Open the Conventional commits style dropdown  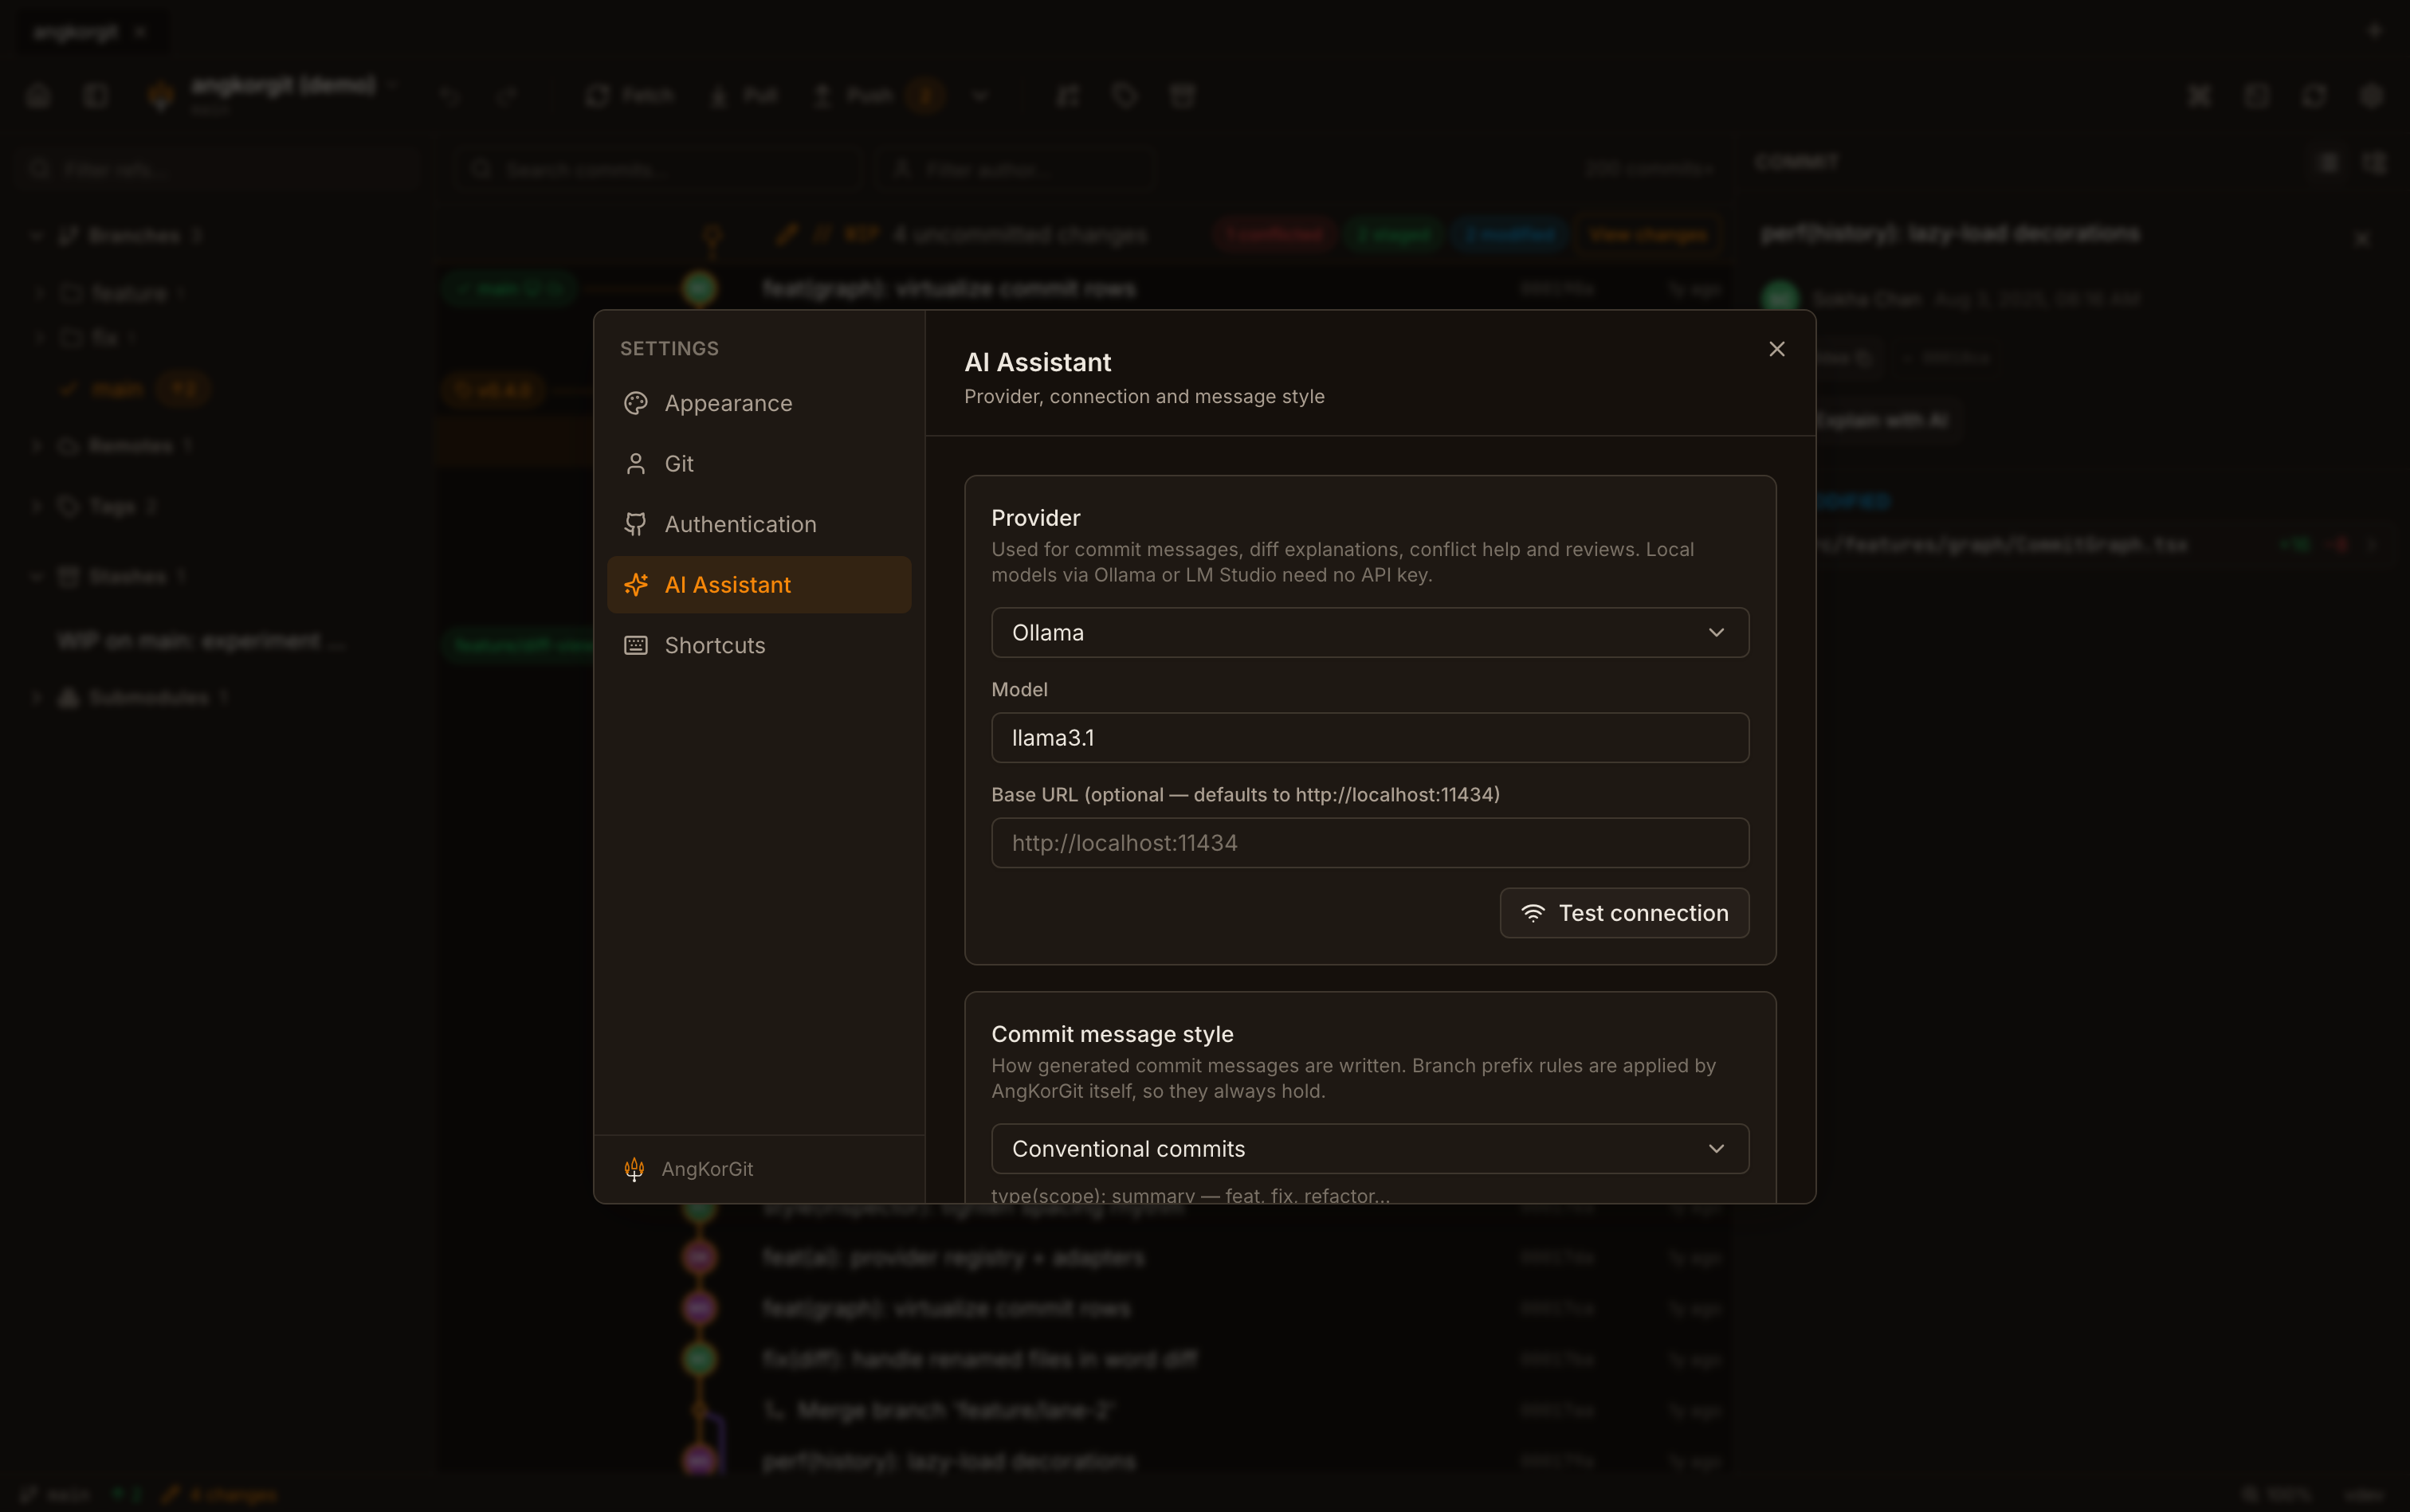tap(1369, 1149)
